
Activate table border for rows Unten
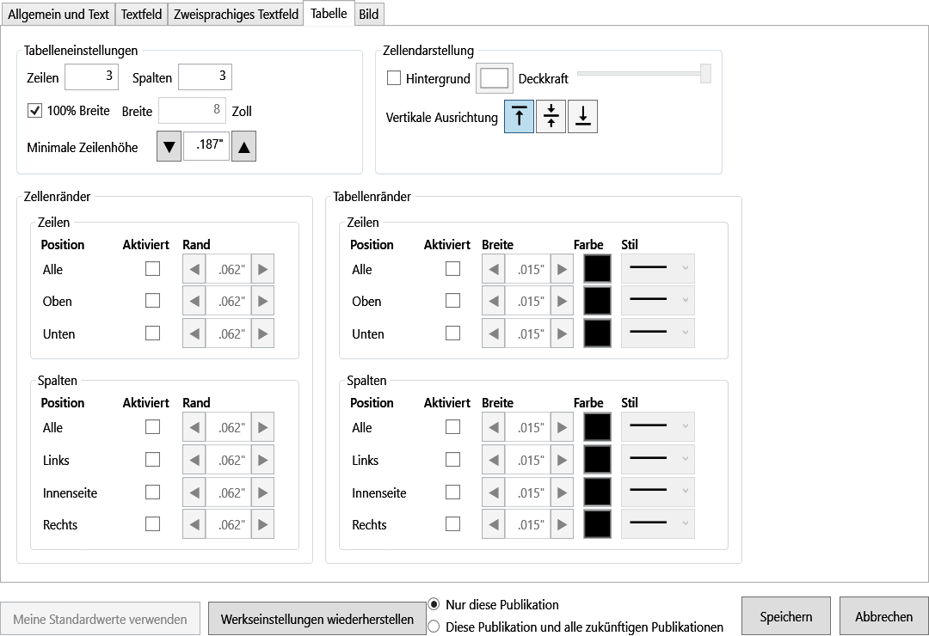[452, 333]
